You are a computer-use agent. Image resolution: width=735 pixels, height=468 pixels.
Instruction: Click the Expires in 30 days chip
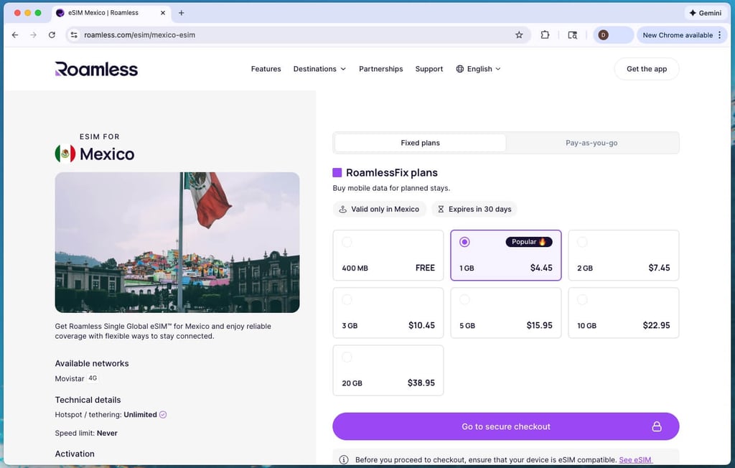(474, 209)
